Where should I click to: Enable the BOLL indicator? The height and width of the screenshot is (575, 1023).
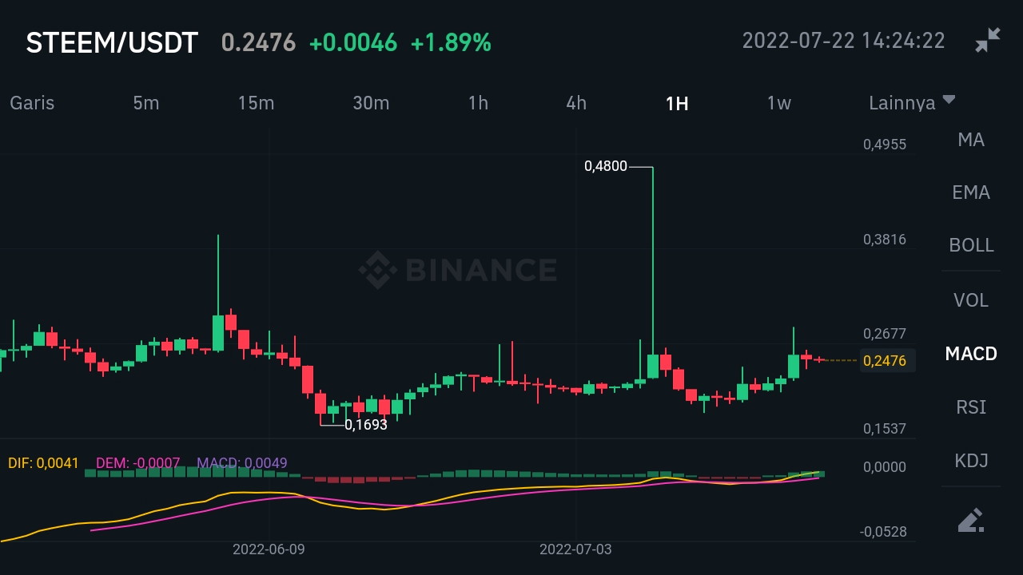[x=971, y=245]
